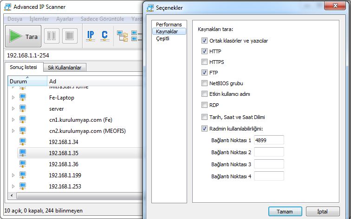Click the C subnet class icon

104,36
